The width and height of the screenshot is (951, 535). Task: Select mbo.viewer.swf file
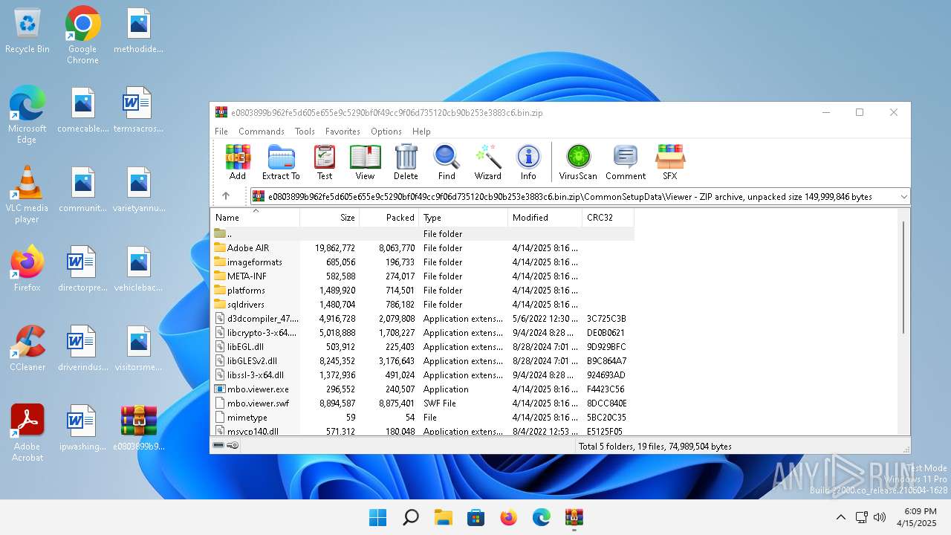423,403
